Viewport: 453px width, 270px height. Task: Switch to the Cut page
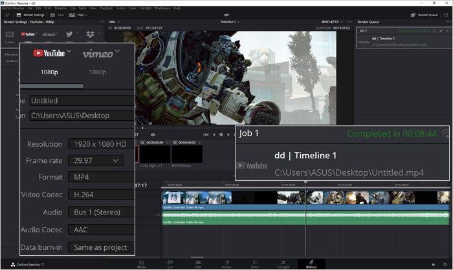pyautogui.click(x=170, y=264)
